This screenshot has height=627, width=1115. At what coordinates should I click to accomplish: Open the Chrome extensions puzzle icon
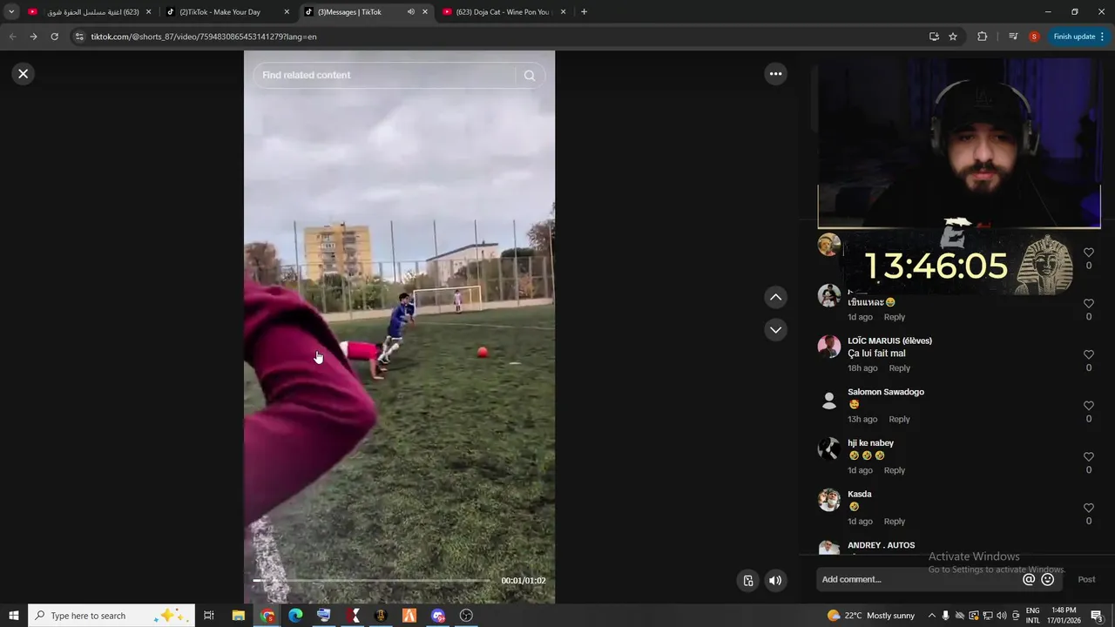[983, 37]
